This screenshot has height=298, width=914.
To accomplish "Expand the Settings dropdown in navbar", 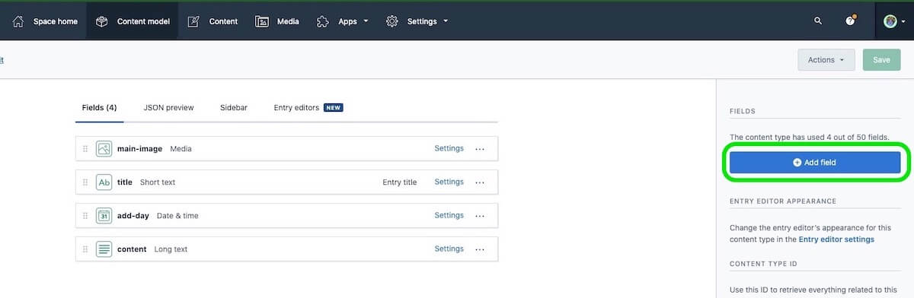I will [417, 21].
